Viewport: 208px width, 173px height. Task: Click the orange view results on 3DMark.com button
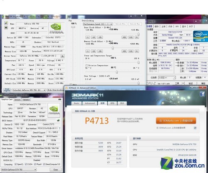pyautogui.click(x=176, y=121)
